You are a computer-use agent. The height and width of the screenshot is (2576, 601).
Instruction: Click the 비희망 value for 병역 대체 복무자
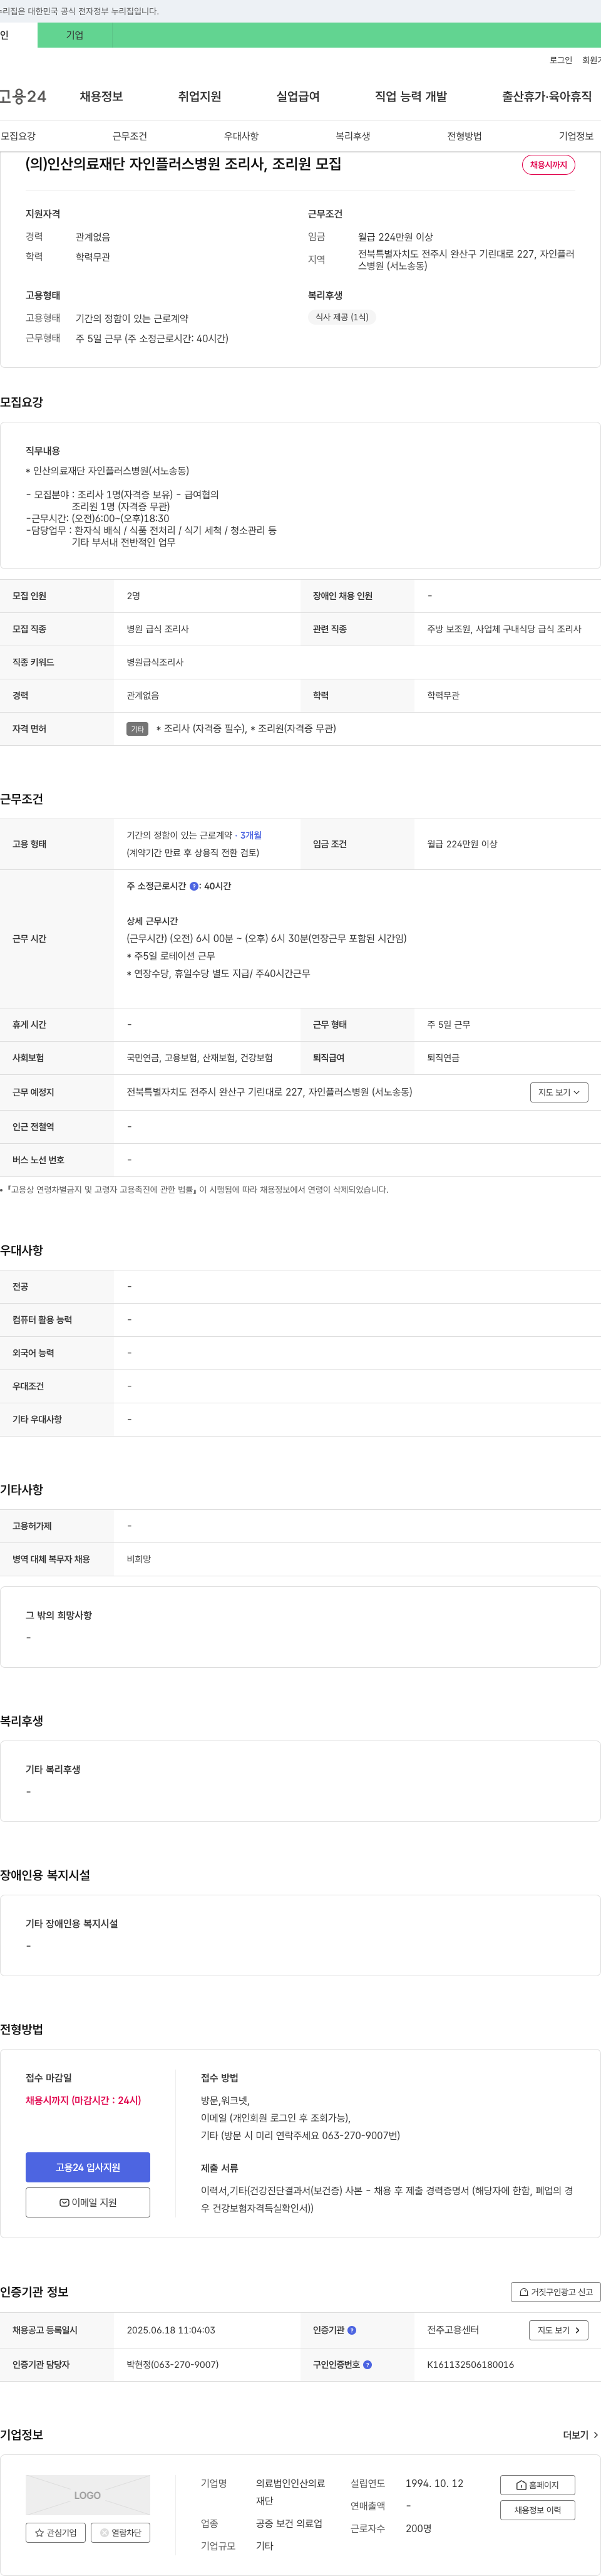click(x=139, y=1559)
